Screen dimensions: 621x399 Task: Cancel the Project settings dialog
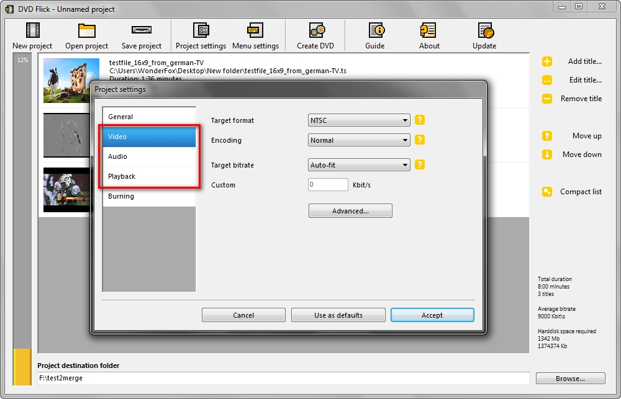click(x=243, y=315)
